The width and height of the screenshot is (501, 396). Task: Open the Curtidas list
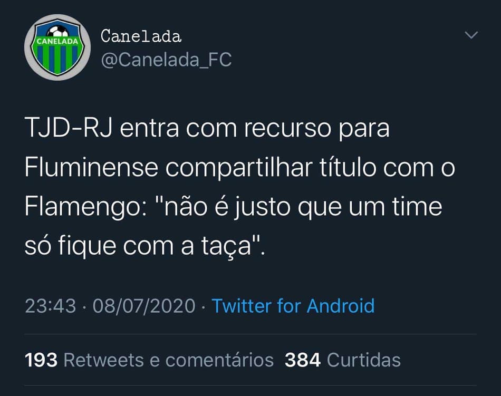(x=363, y=360)
